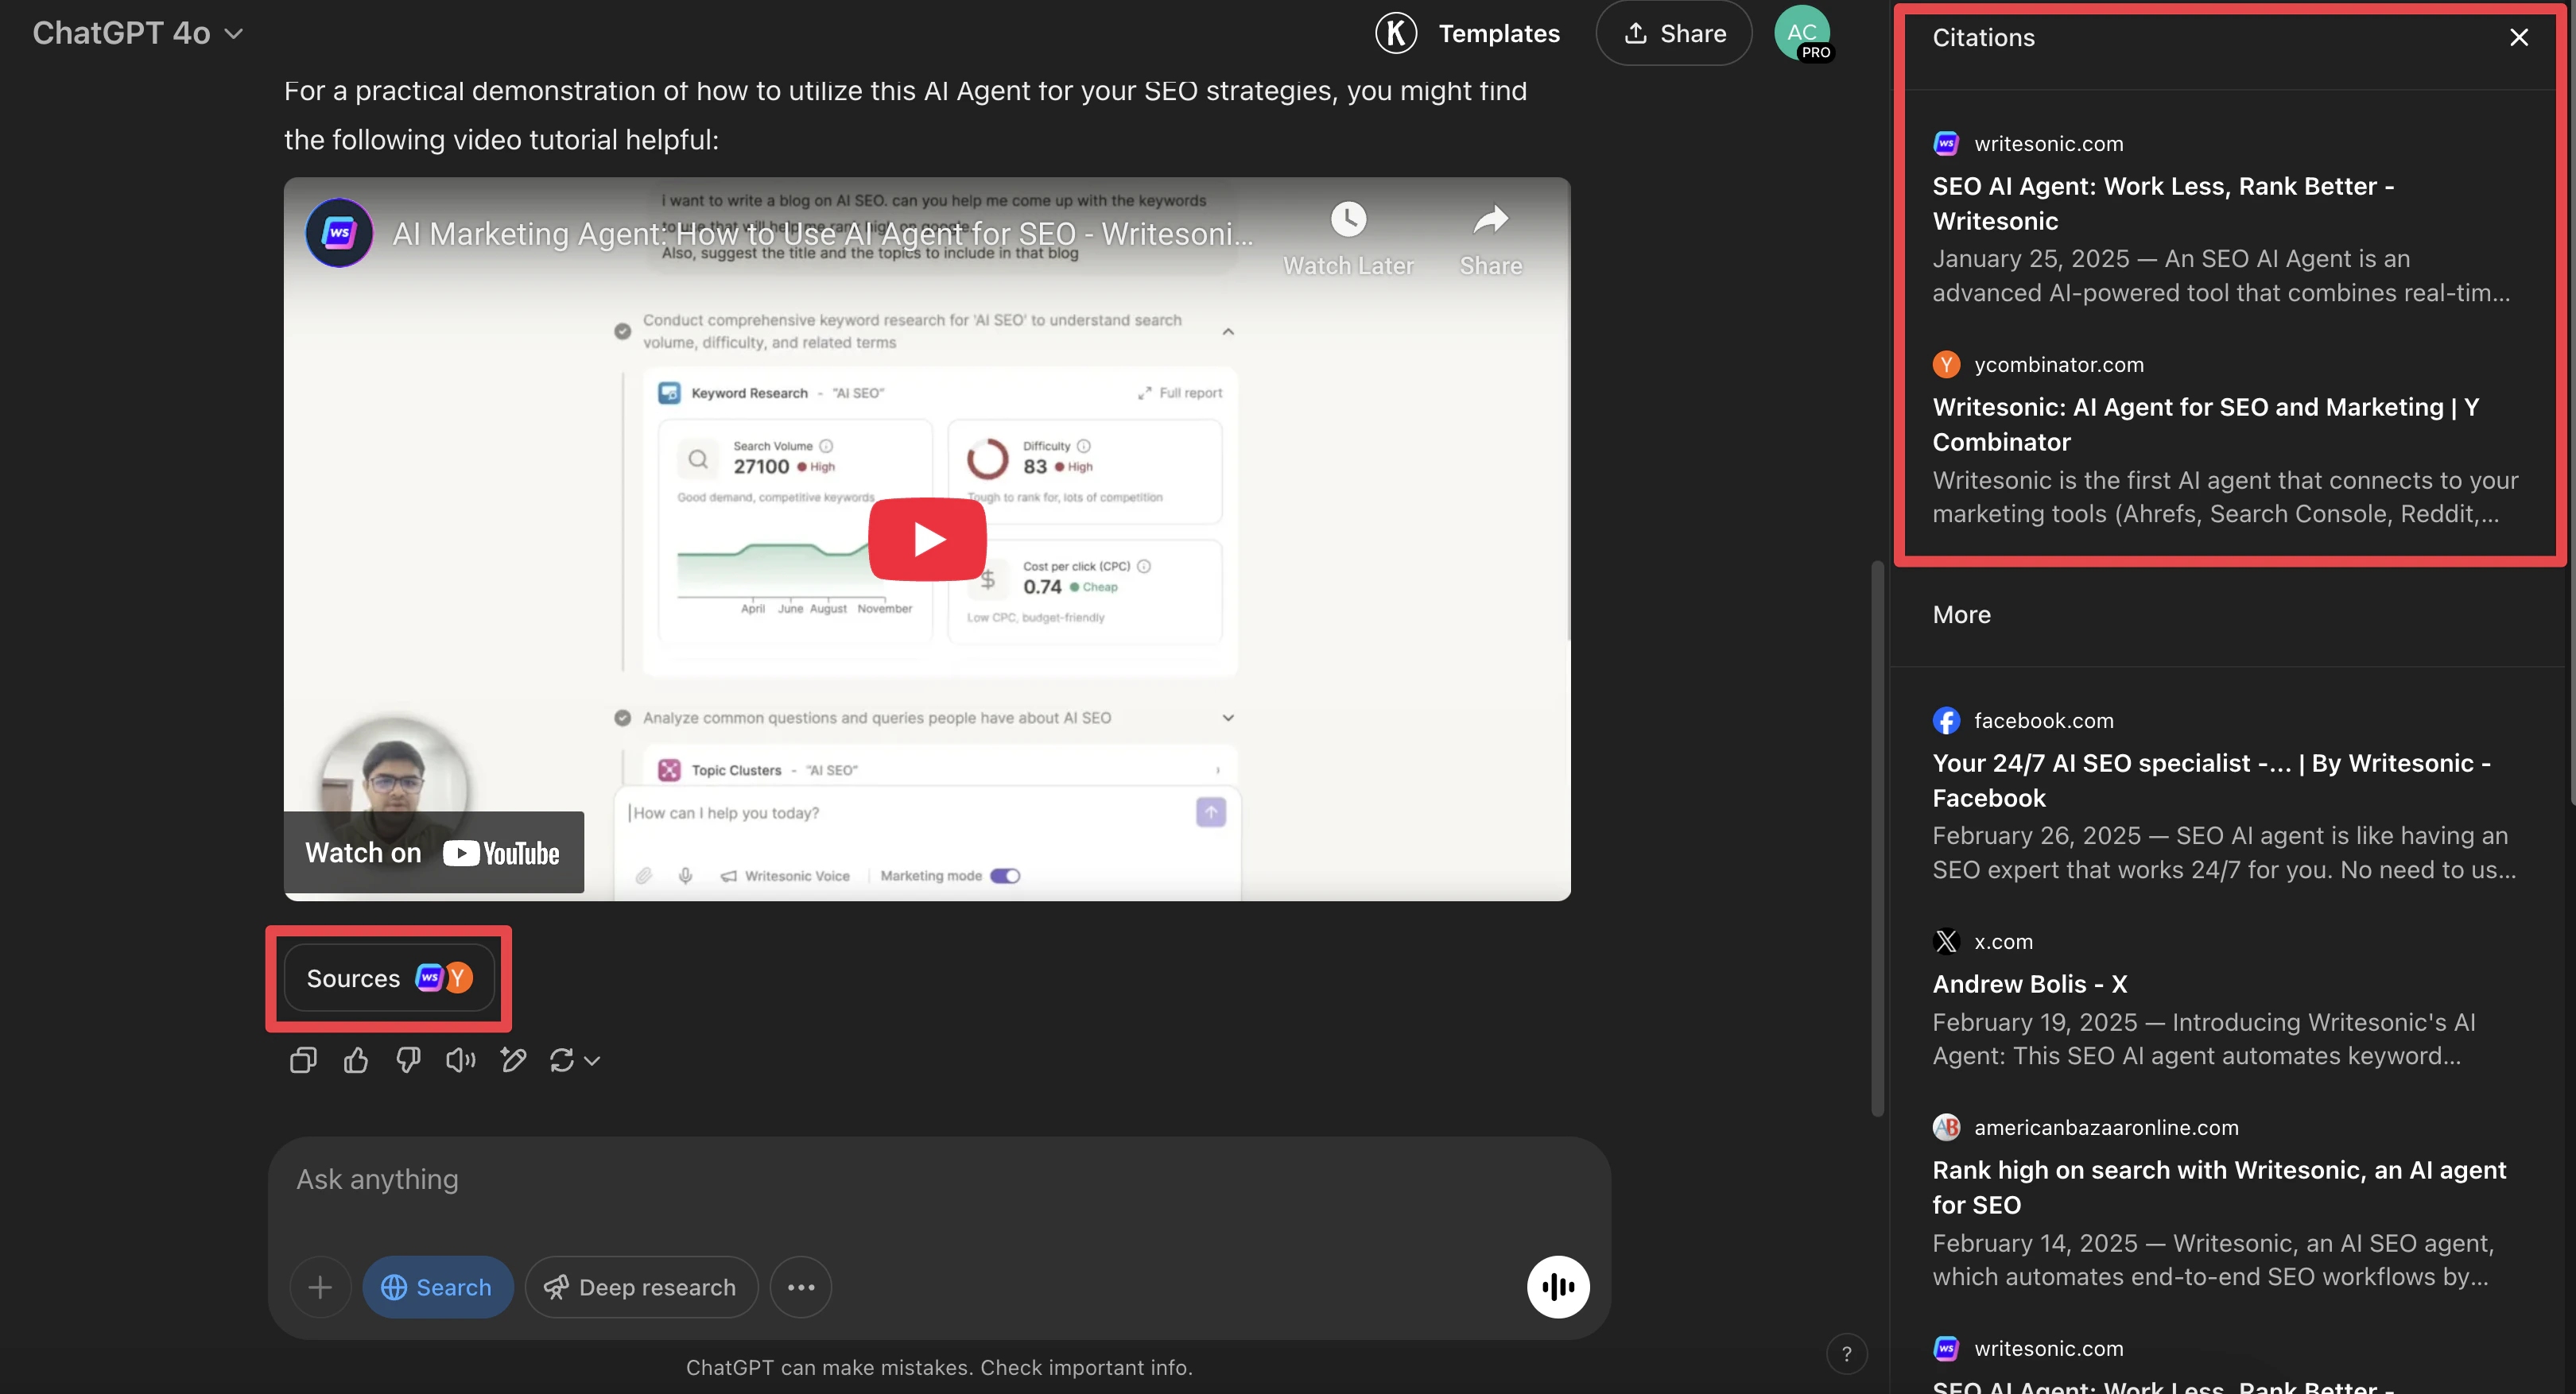
Task: Toggle the Search web option
Action: 437,1287
